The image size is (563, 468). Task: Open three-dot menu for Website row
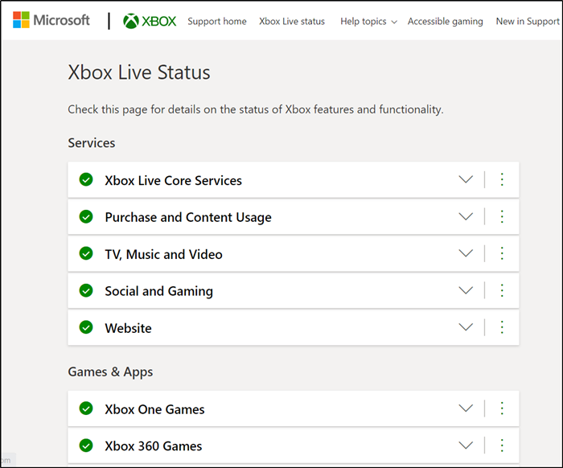pyautogui.click(x=503, y=327)
